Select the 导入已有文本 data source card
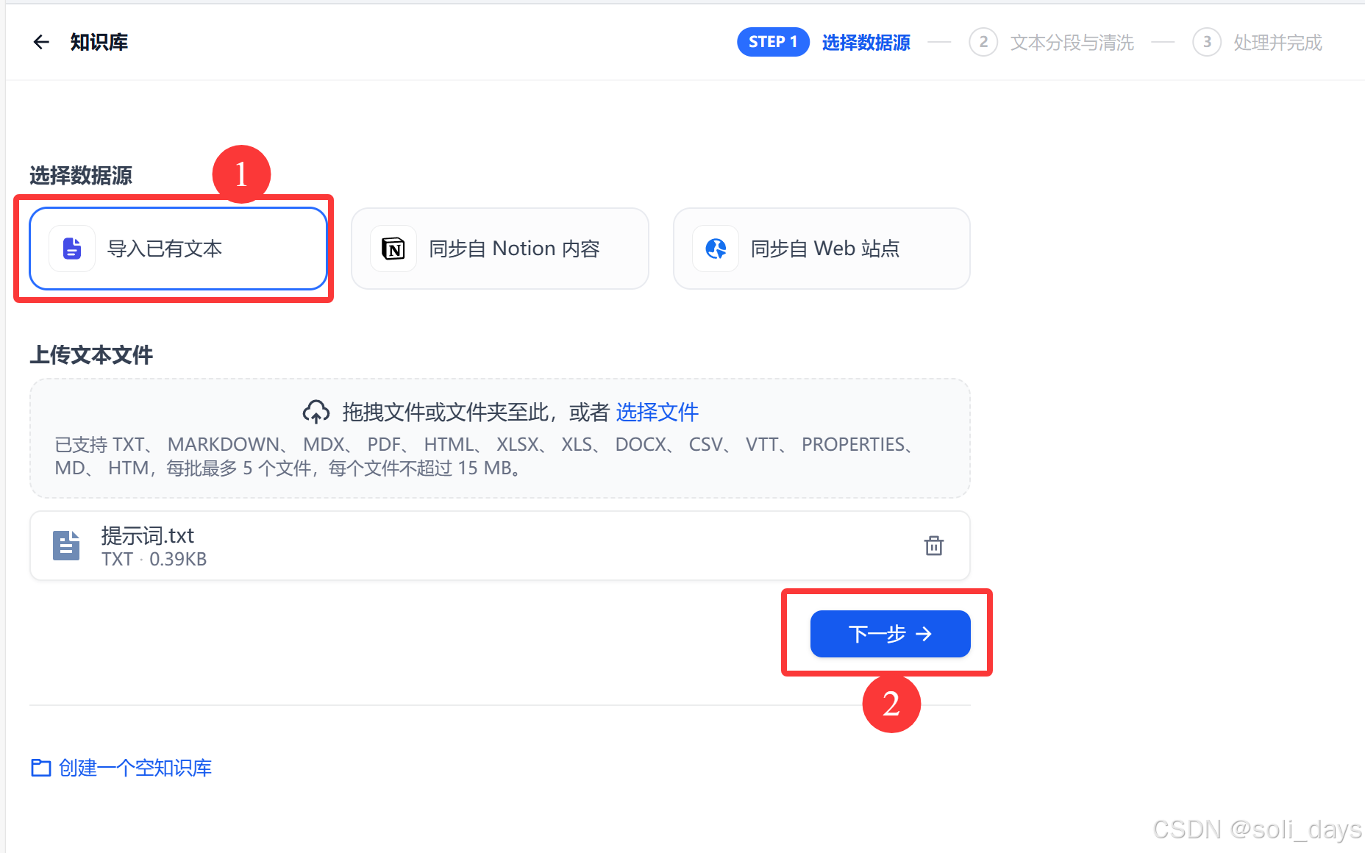1365x853 pixels. [178, 249]
